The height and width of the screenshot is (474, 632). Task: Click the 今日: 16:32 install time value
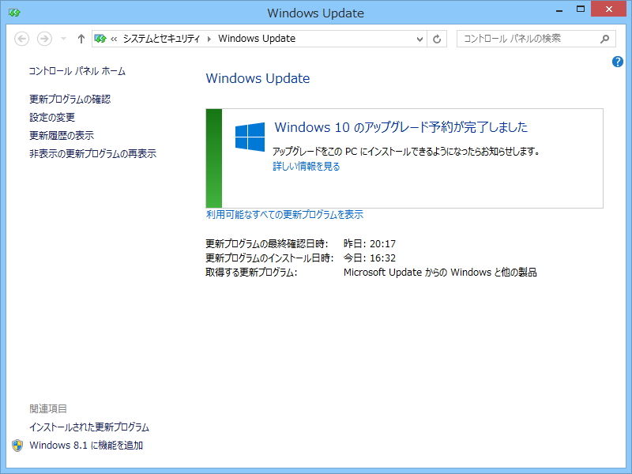click(x=370, y=258)
